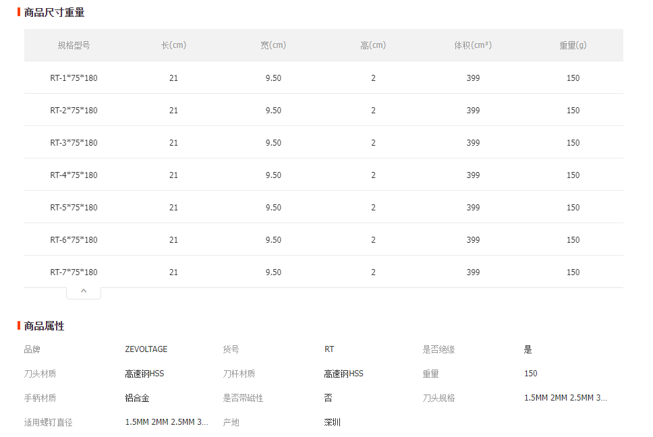Click the 重量(g) column header

[x=573, y=45]
